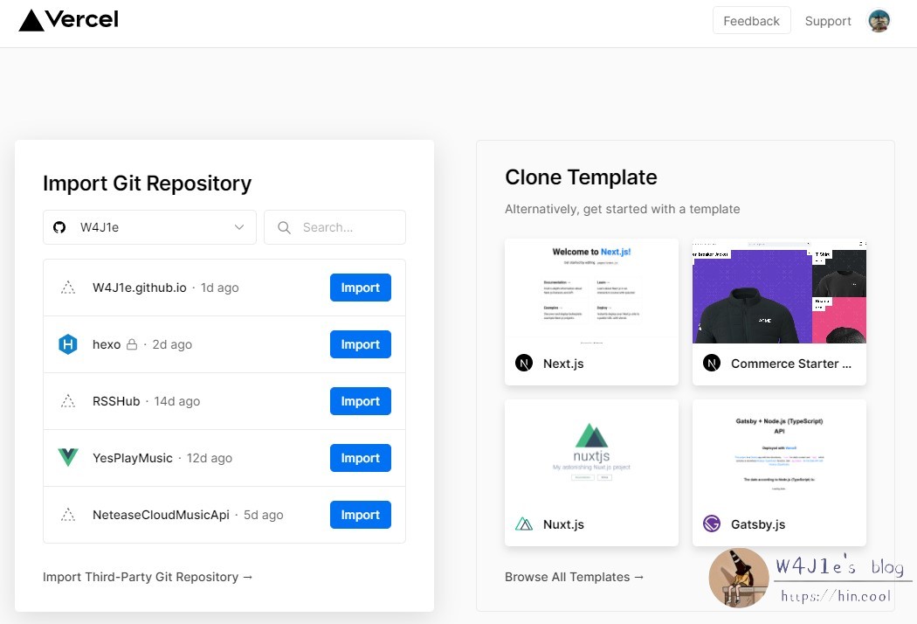This screenshot has width=917, height=624.
Task: Select the Next.js template preview thumbnail
Action: click(x=591, y=288)
